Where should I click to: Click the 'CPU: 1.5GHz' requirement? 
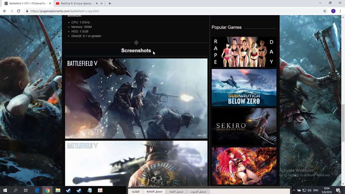[81, 22]
